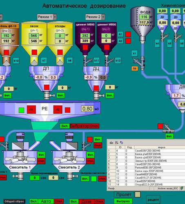
Task: Click the марка column header in recipe table
Action: 162,147
